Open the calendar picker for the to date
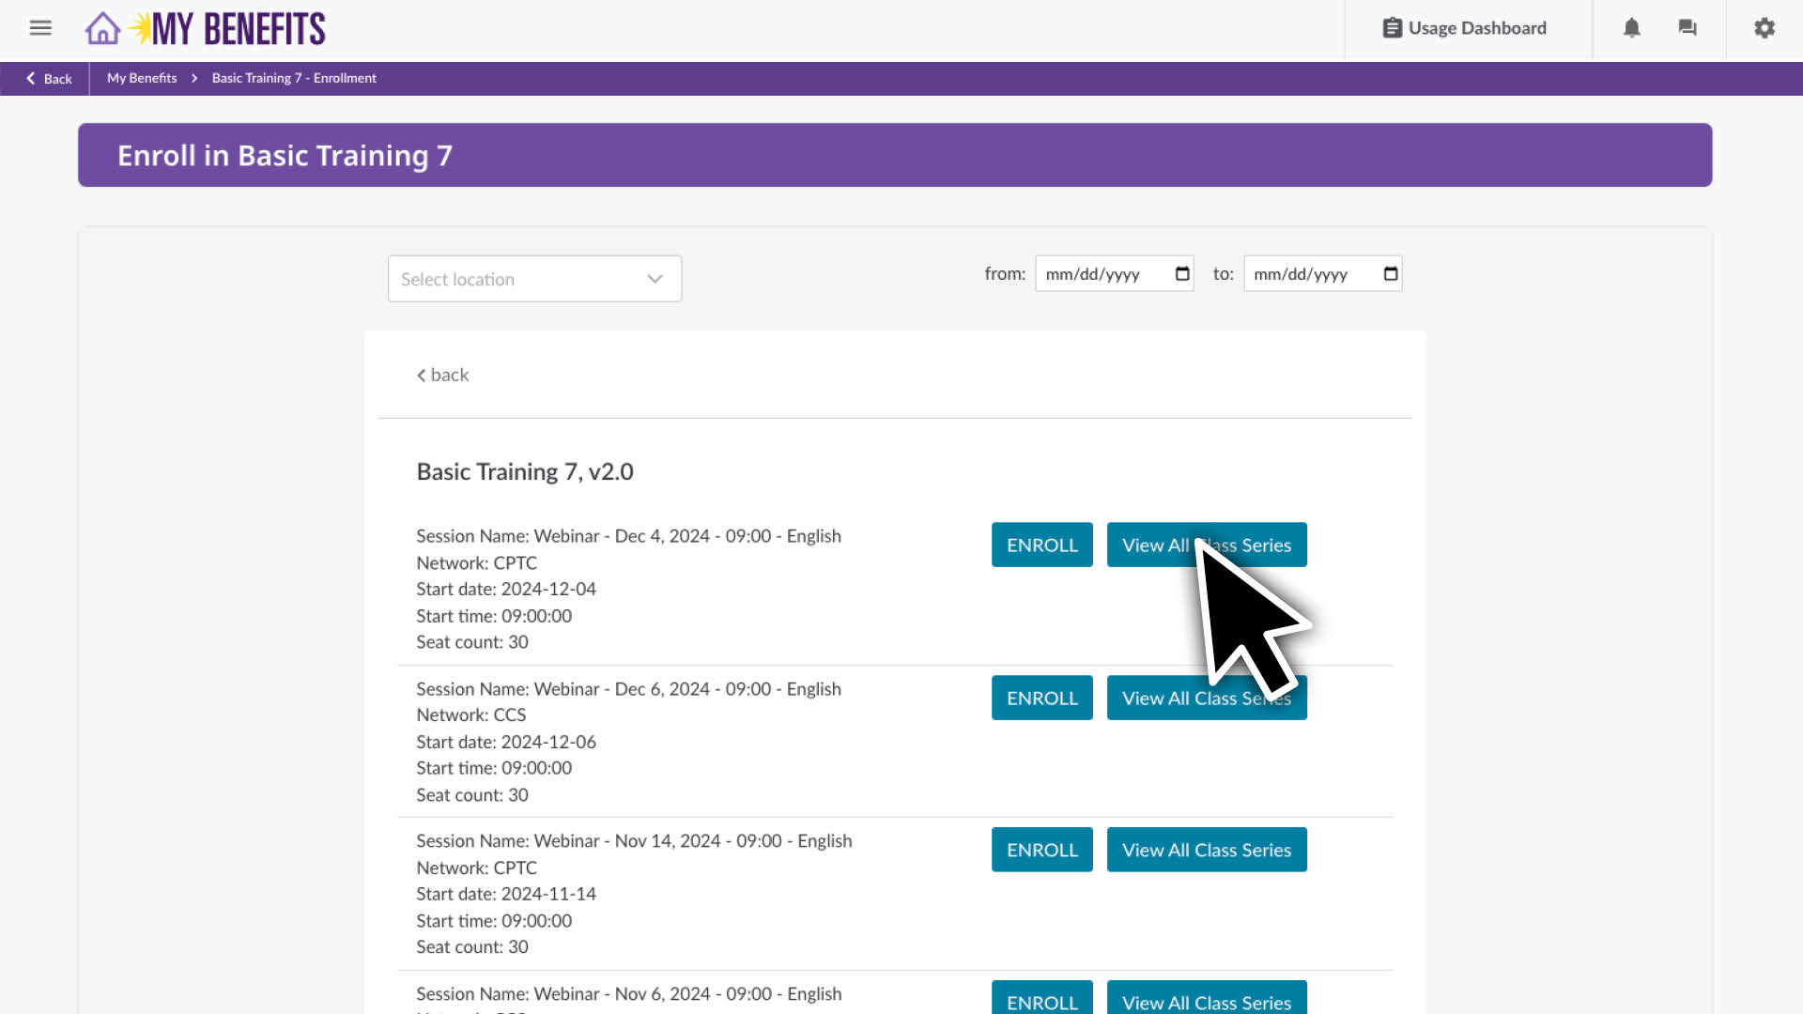 [x=1388, y=273]
